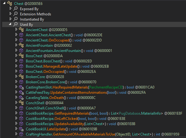Image resolution: width=186 pixels, height=138 pixels.
Task: Click the method icon of CookBookRecipe.GetRequiredMaterials
Action: (x=21, y=113)
